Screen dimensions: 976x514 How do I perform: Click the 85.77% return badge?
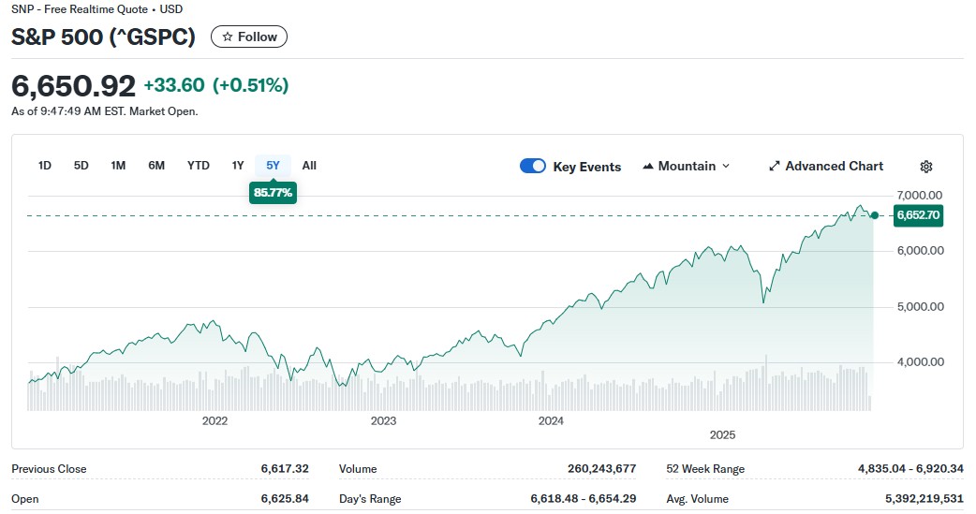[x=273, y=193]
